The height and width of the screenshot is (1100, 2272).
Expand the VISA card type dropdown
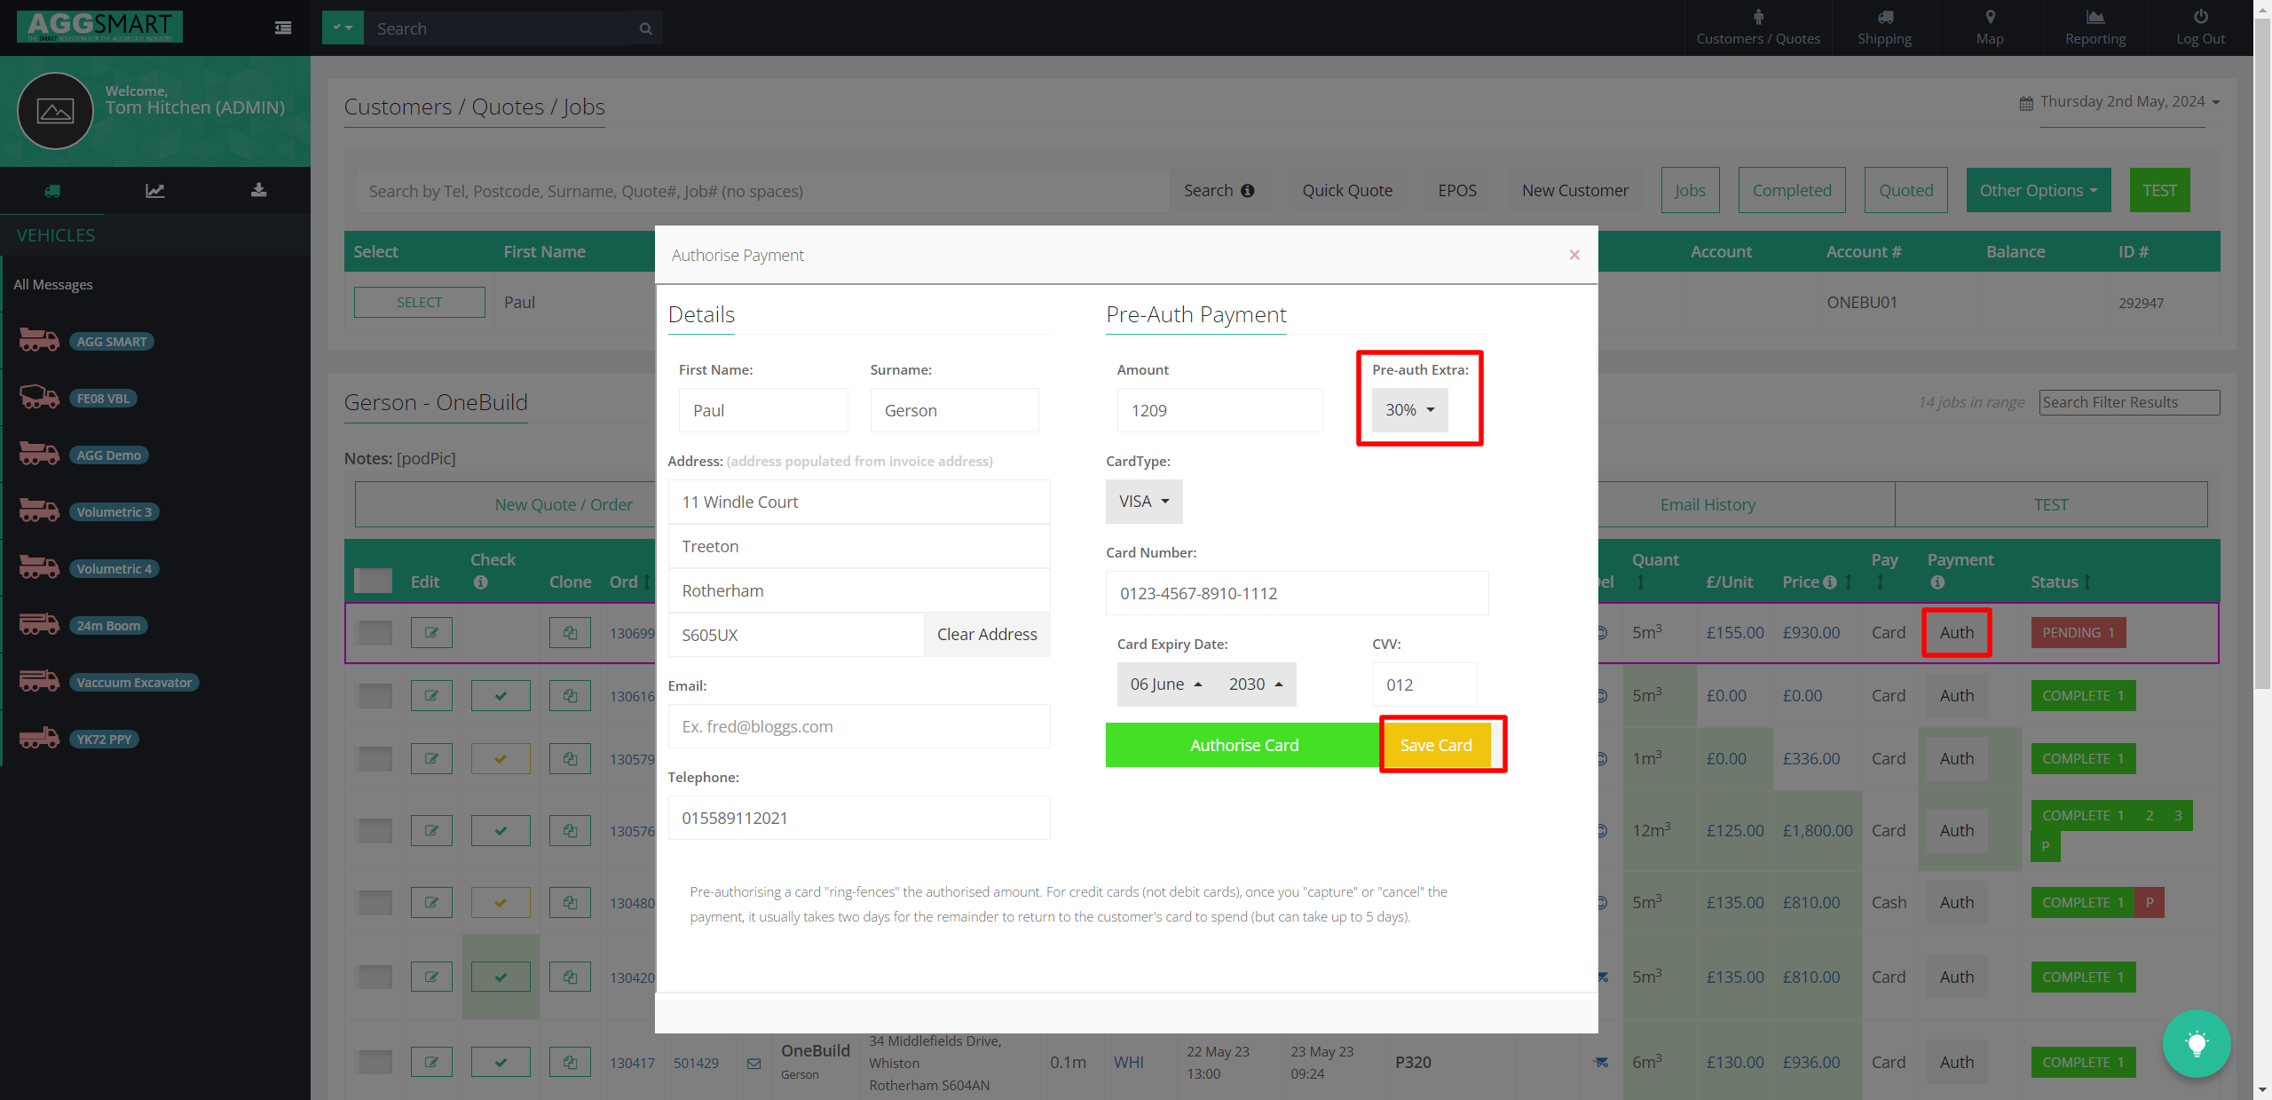pyautogui.click(x=1143, y=502)
